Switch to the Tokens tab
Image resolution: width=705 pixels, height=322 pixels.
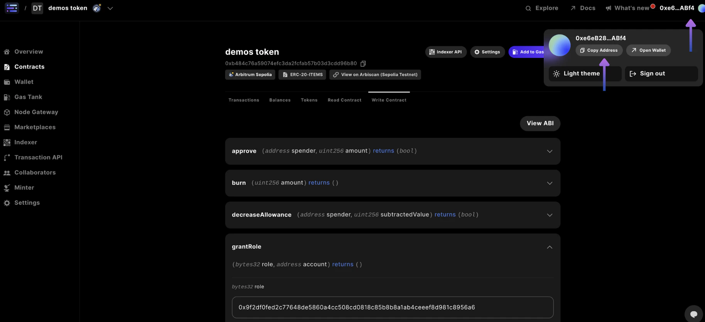pos(309,100)
